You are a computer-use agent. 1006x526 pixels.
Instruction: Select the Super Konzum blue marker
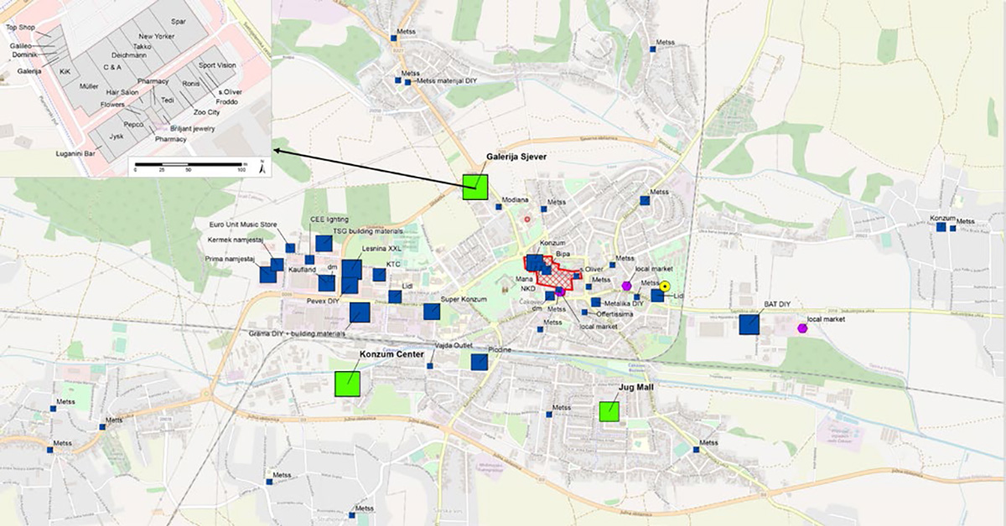(432, 312)
